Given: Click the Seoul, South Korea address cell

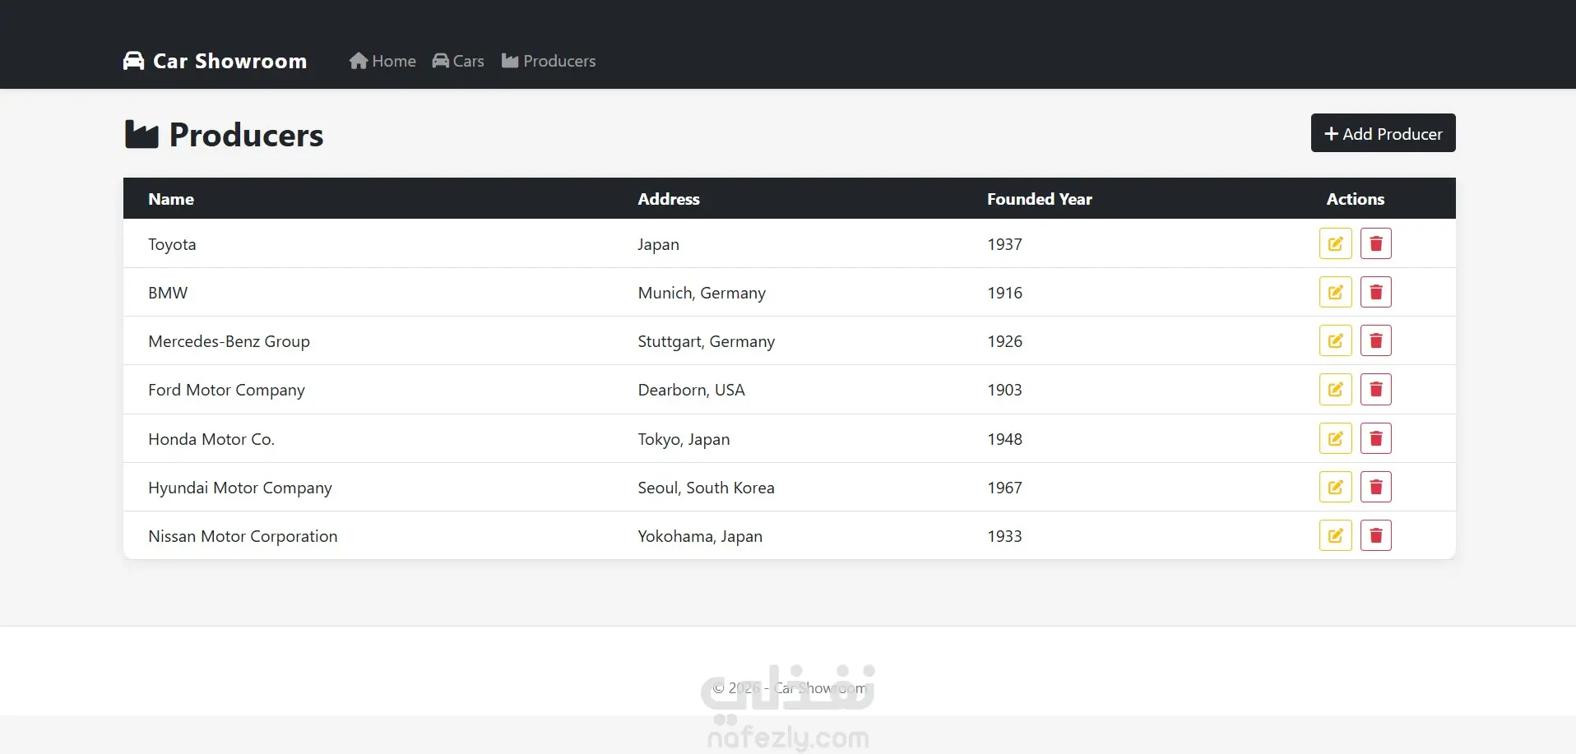Looking at the screenshot, I should pos(707,488).
